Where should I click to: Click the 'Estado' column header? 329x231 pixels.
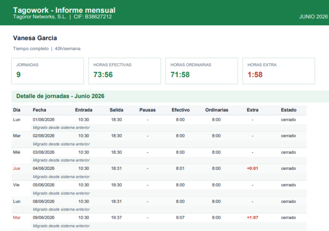289,110
